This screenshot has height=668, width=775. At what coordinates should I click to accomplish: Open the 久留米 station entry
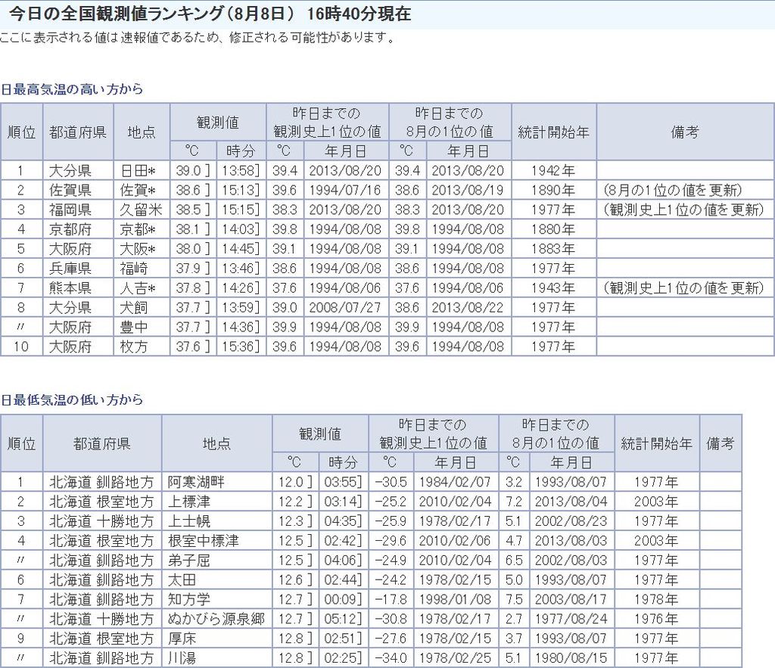point(139,210)
